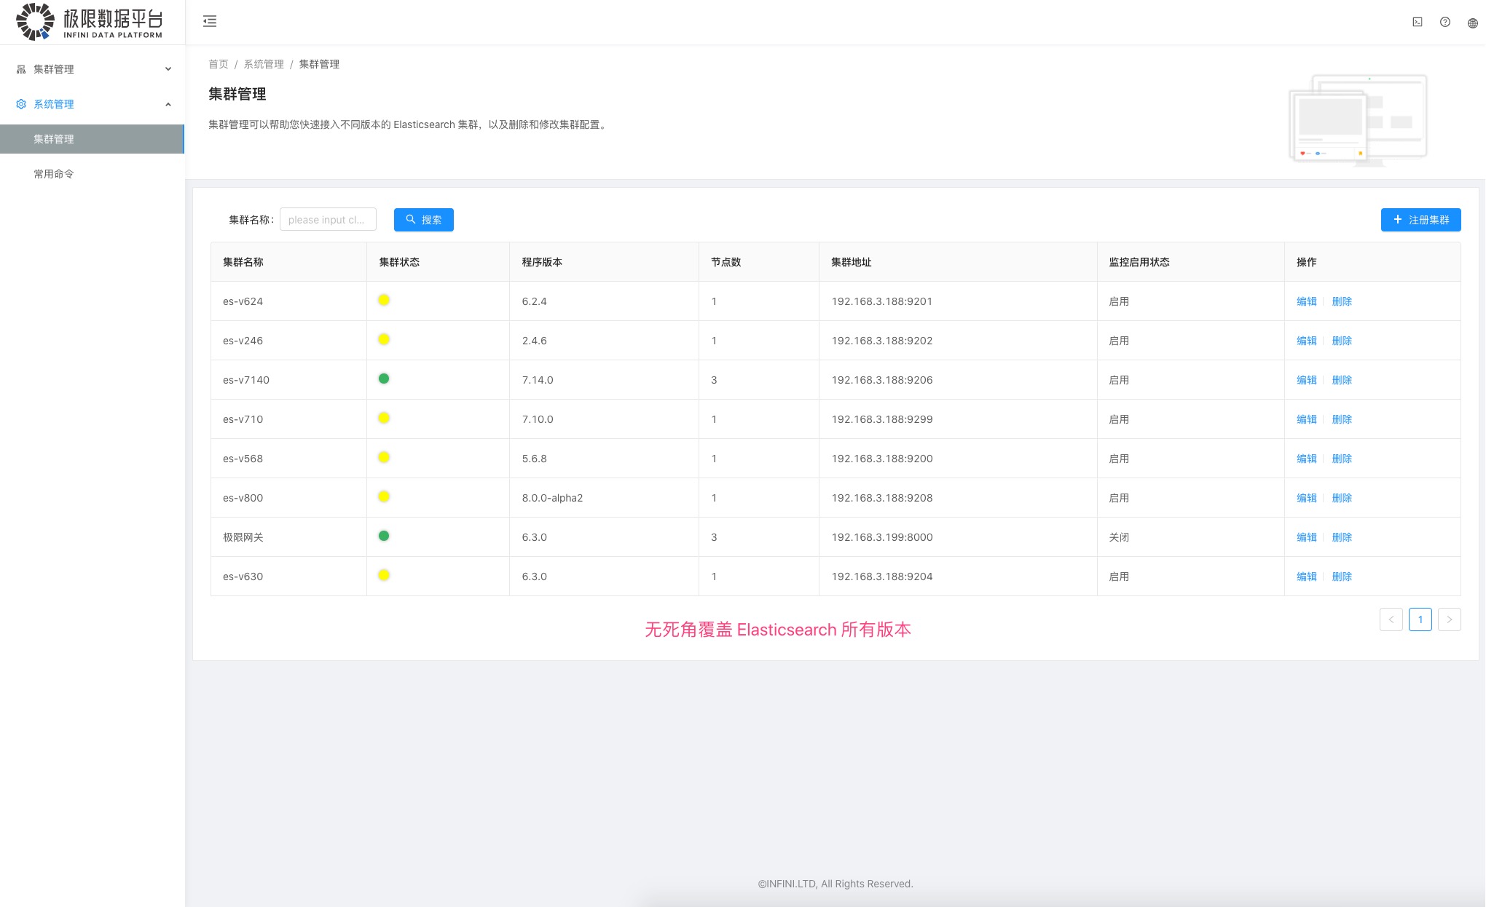Click cluster name es-v7140
1486x907 pixels.
pyautogui.click(x=246, y=380)
